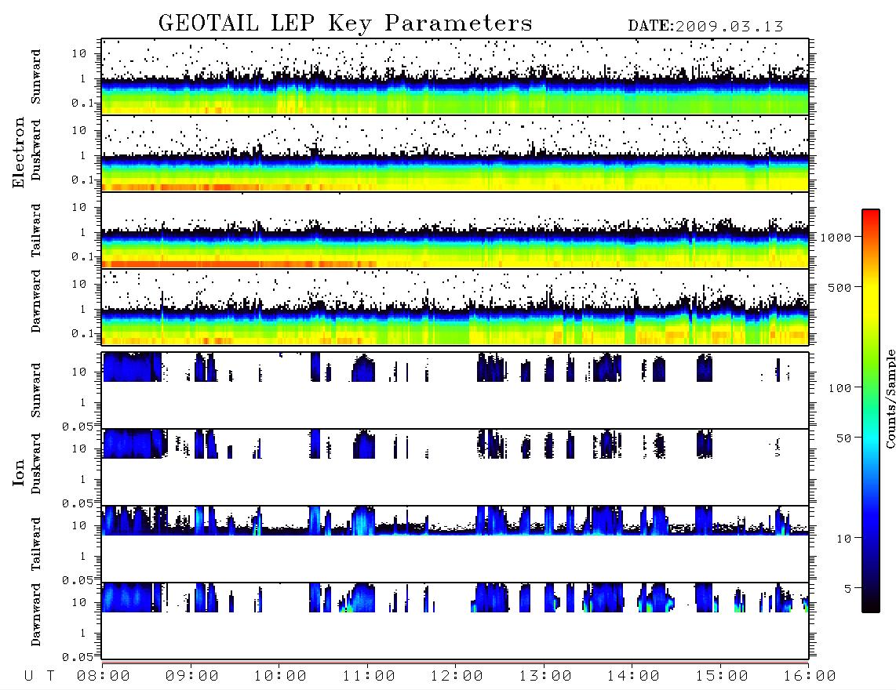Click the "GEOTAIL LEP Key Parameters" title
The image size is (896, 690).
[345, 24]
